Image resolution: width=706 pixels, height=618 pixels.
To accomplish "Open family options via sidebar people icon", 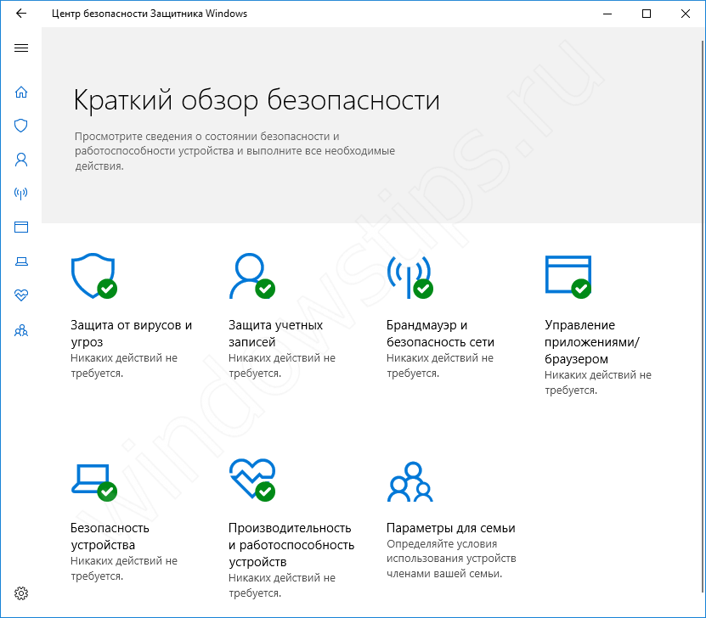I will point(21,330).
